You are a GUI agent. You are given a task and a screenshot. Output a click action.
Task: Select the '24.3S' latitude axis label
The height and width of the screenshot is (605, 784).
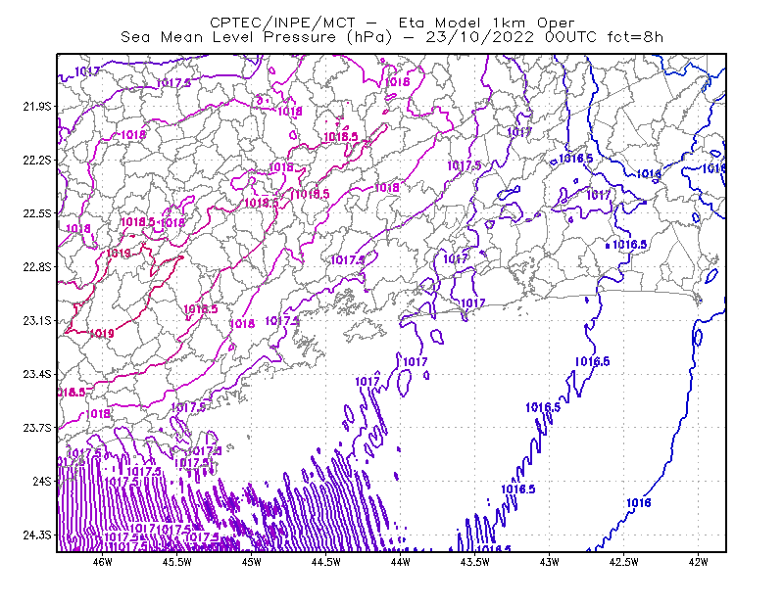coord(37,535)
